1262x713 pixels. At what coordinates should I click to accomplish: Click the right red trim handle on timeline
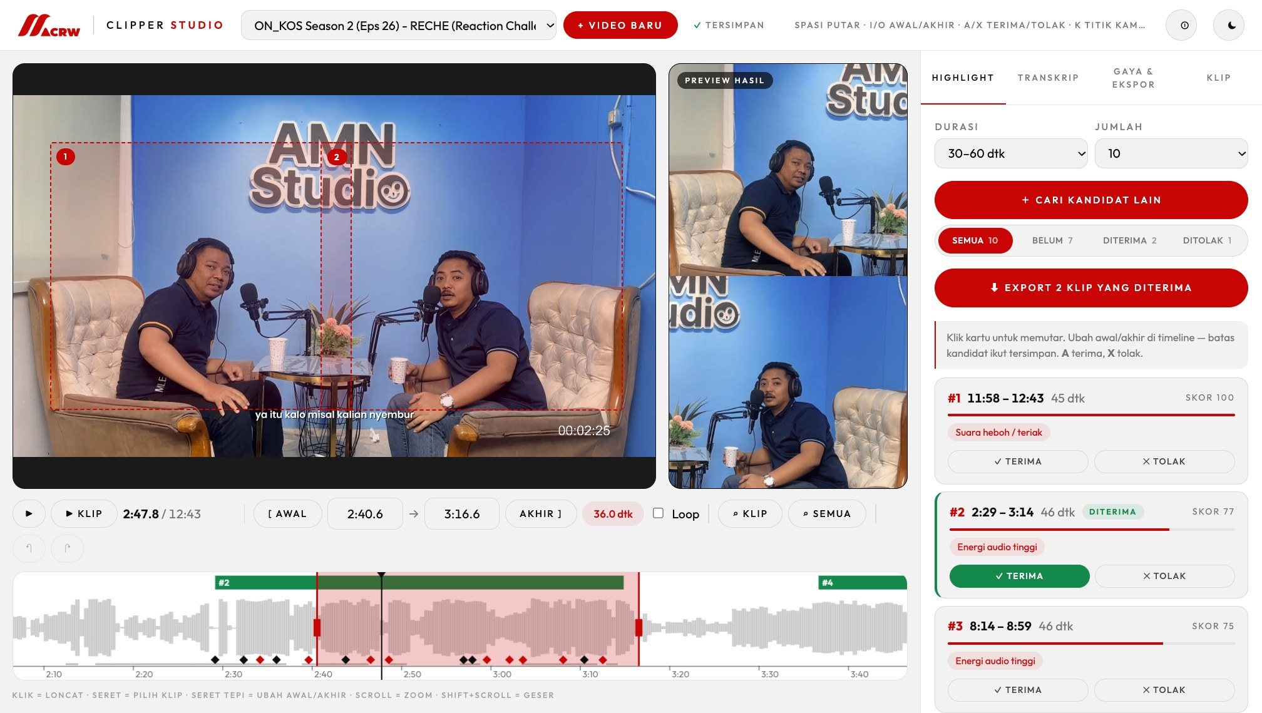pos(639,627)
